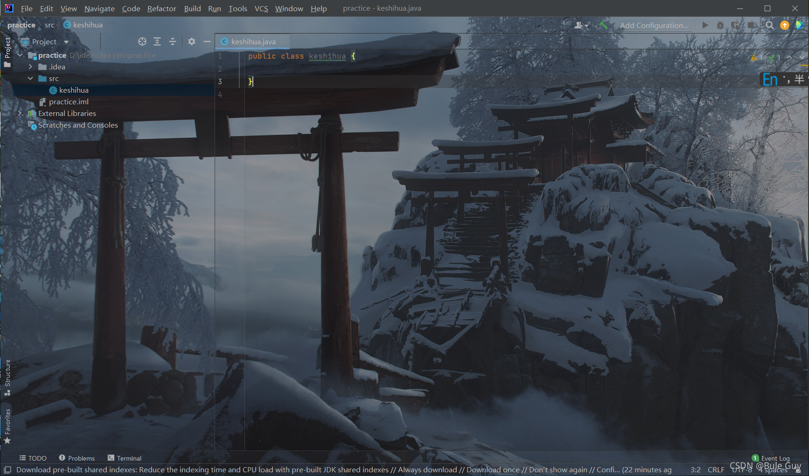Collapse the practice root folder

pyautogui.click(x=20, y=55)
